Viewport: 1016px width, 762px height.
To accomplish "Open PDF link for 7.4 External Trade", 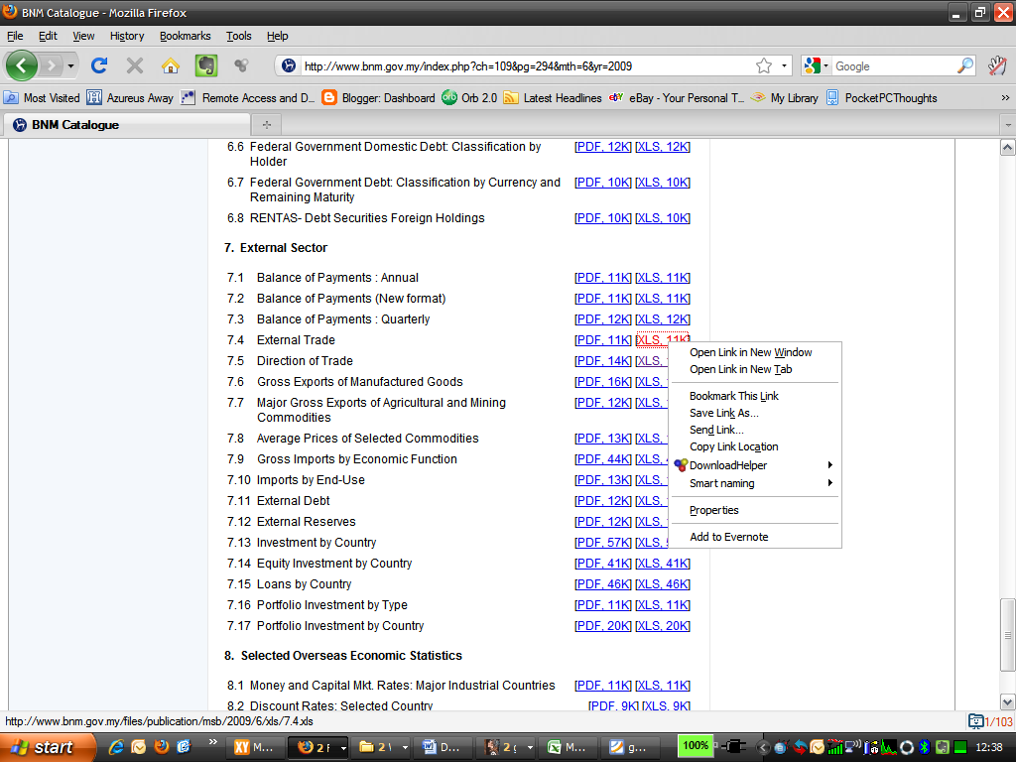I will click(602, 339).
